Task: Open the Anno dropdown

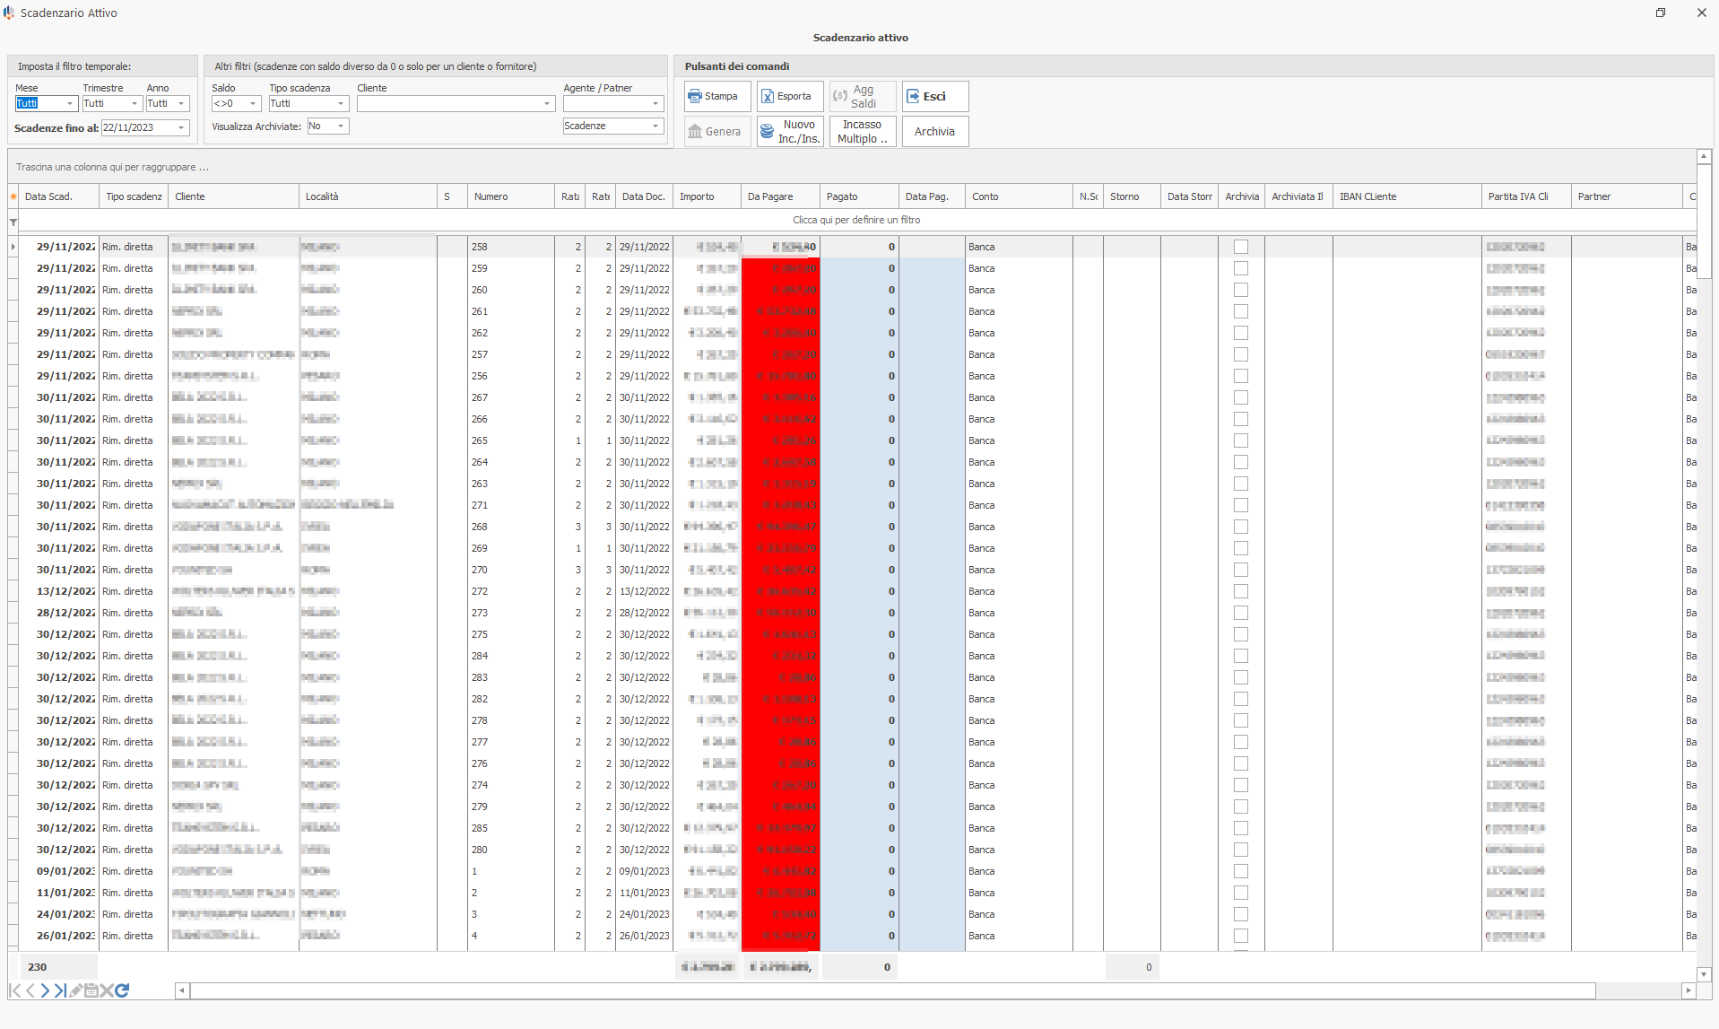Action: [182, 104]
